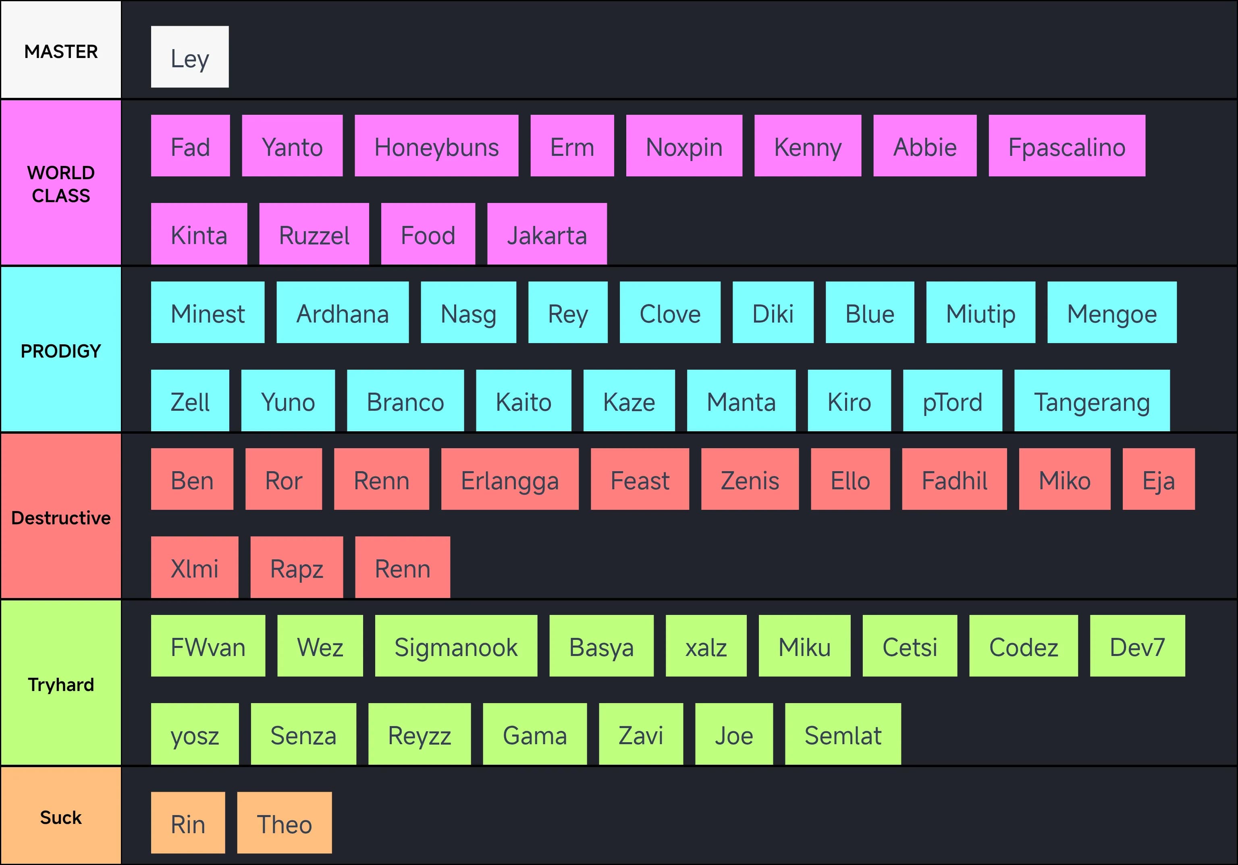Click the Tangerang name tile
The width and height of the screenshot is (1238, 865).
point(1091,401)
